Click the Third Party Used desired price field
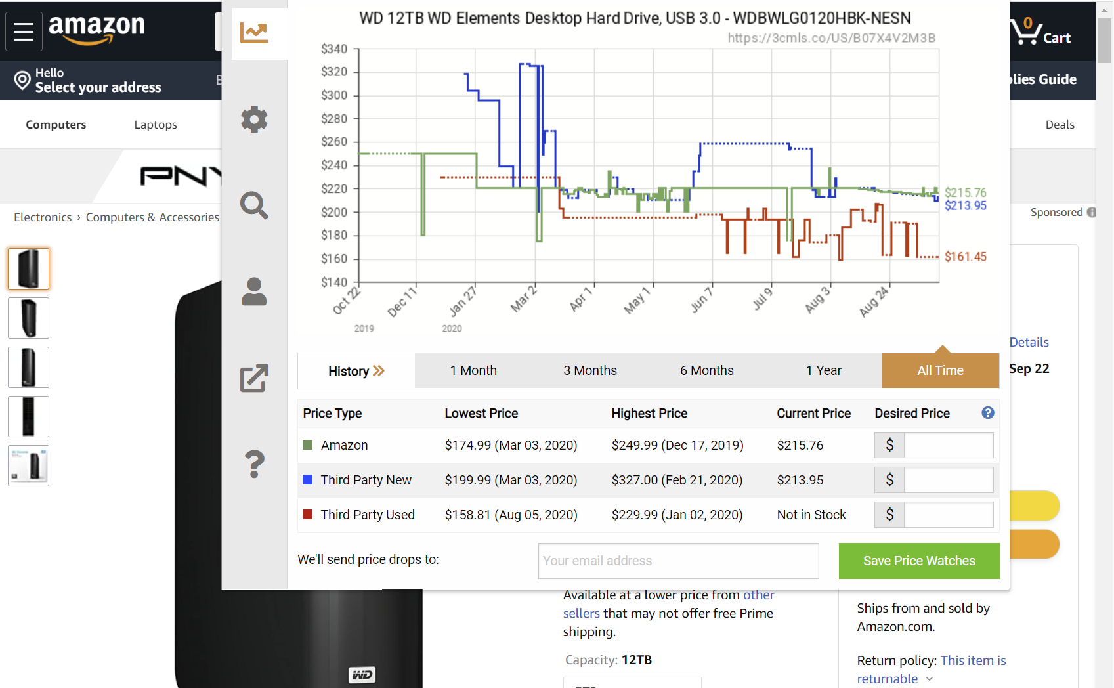Image resolution: width=1114 pixels, height=688 pixels. [x=949, y=515]
